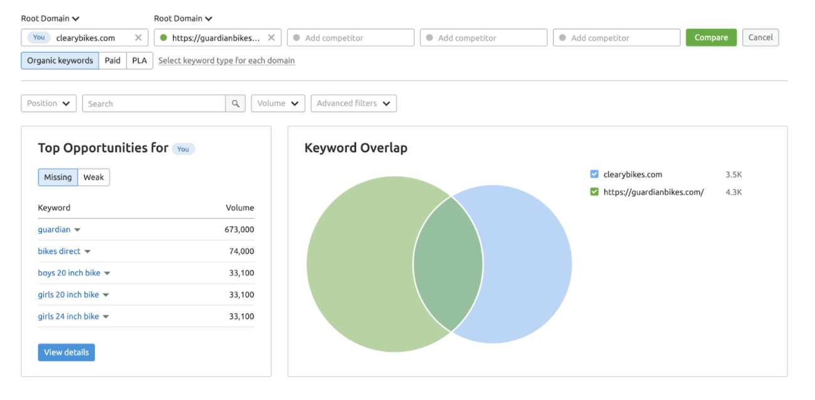Screen dimensions: 815x400
Task: Click the green circle in the Venn diagram
Action: (357, 263)
